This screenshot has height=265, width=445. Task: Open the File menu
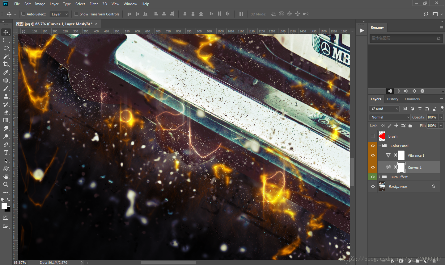(17, 4)
